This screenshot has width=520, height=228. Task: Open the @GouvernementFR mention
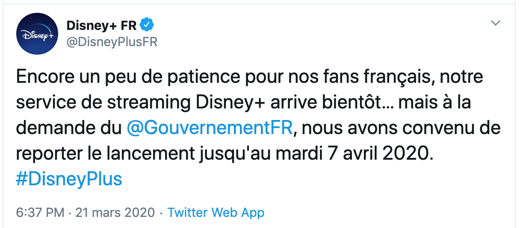click(210, 128)
